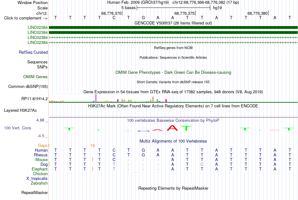
Task: Click the Human Feb. 2009 (GRCh37/hg19) title
Action: (x=138, y=3)
